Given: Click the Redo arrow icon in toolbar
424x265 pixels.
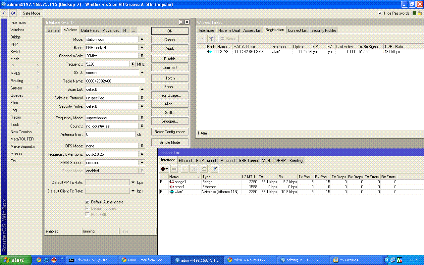Looking at the screenshot, I should click(x=13, y=13).
